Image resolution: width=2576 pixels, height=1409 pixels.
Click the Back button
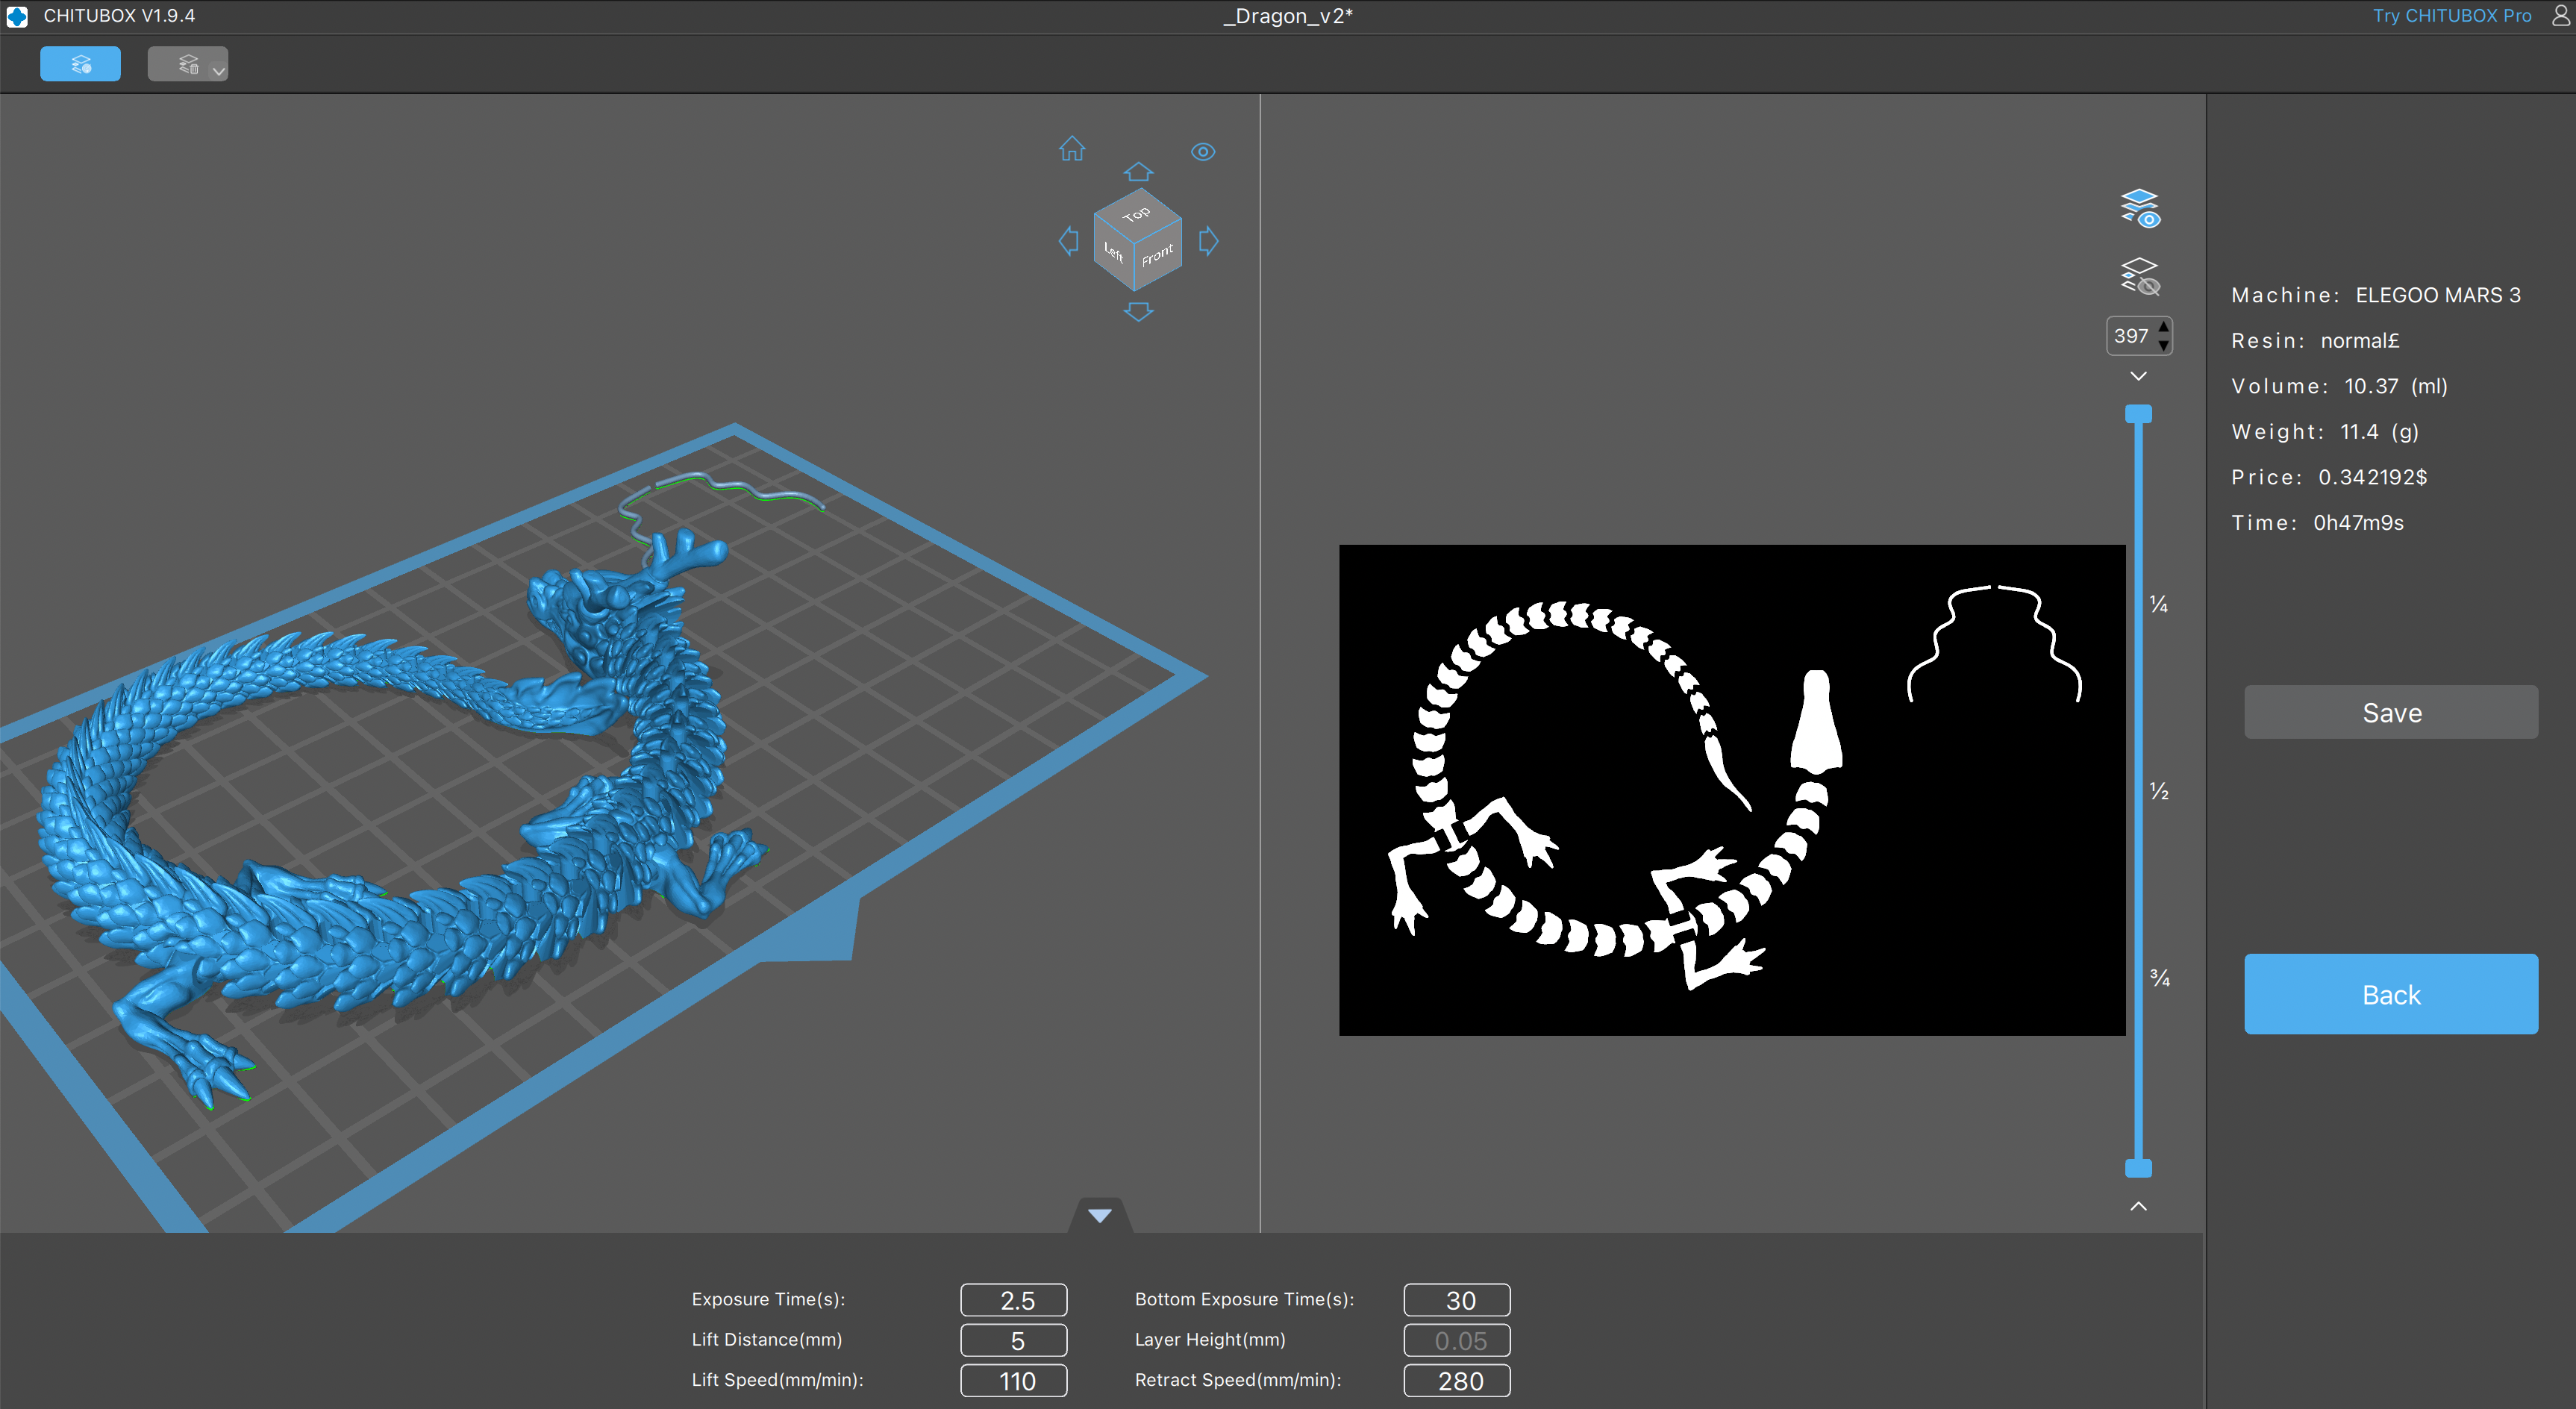coord(2390,994)
